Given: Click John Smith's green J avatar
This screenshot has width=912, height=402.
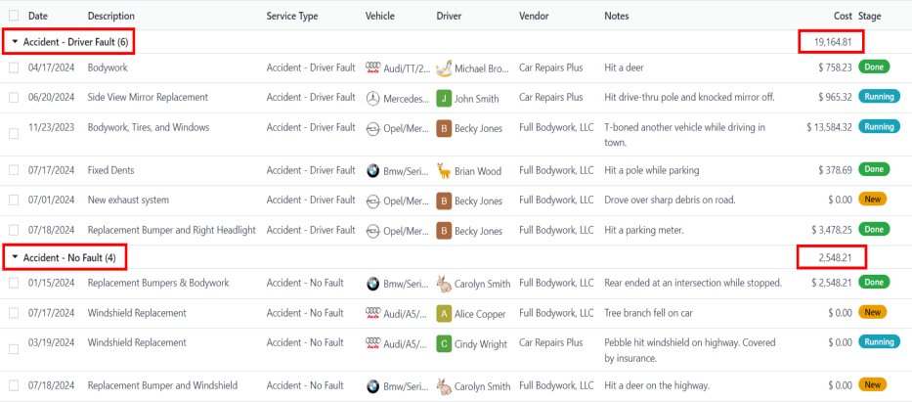Looking at the screenshot, I should pos(444,98).
